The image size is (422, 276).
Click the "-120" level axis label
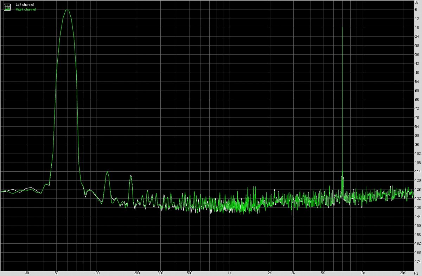417,181
